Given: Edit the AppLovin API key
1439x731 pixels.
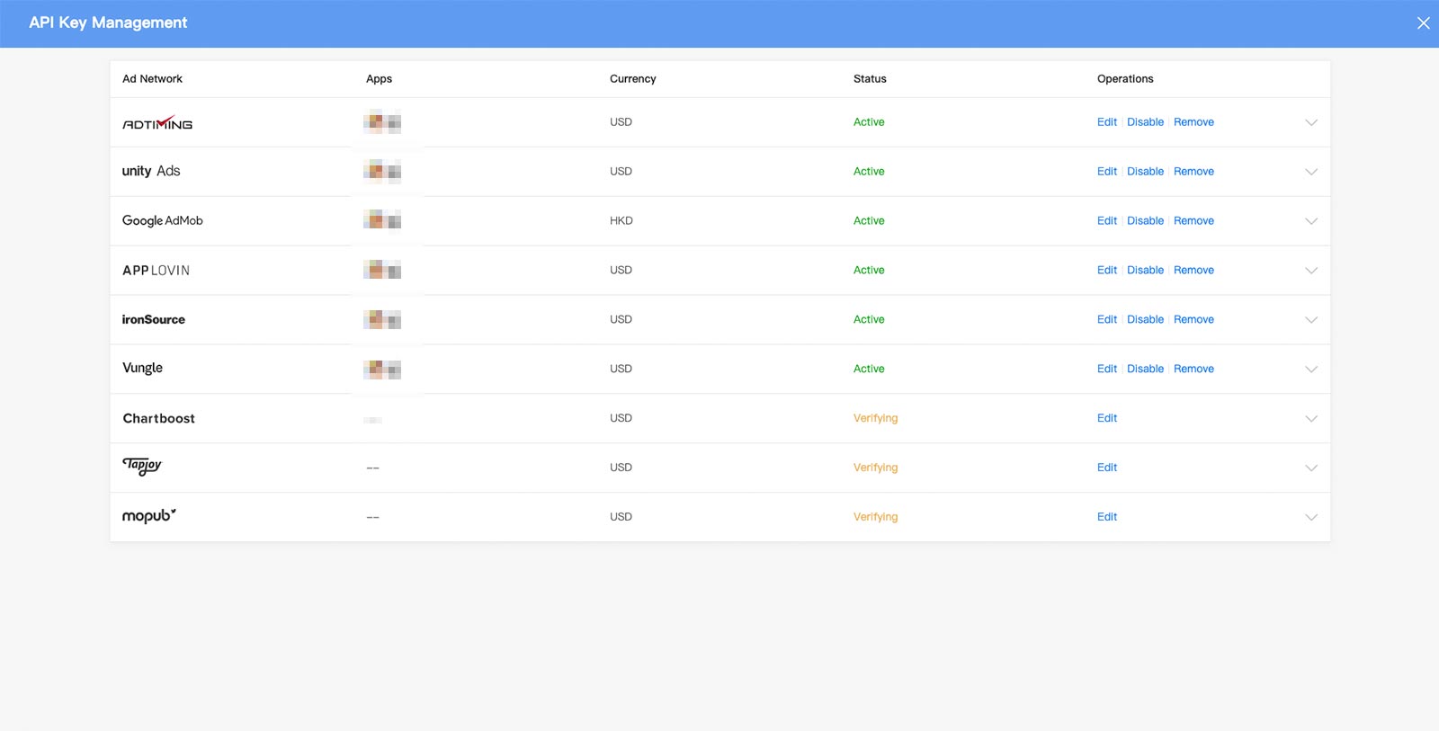Looking at the screenshot, I should coord(1107,271).
